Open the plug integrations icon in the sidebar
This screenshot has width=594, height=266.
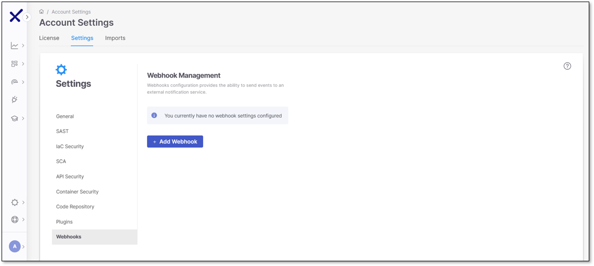15,99
